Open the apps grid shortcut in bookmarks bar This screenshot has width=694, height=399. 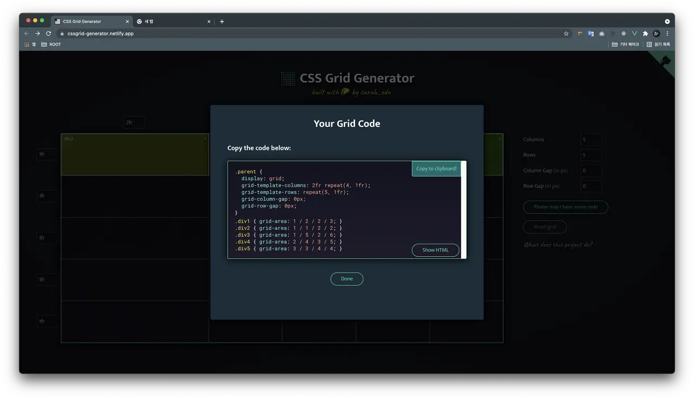coord(30,45)
